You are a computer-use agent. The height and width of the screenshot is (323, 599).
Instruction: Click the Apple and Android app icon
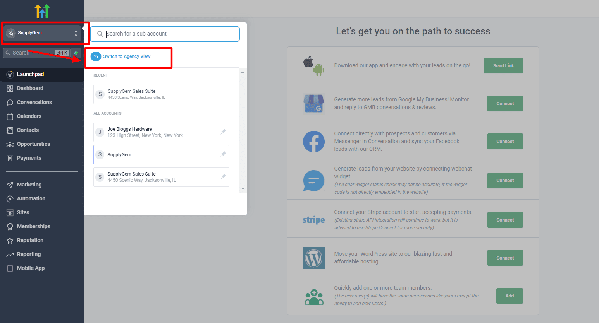click(x=314, y=66)
